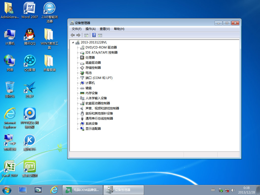Screen dimensions: 260x195
Task: Open the network tray icon with red X
Action: click(227, 190)
